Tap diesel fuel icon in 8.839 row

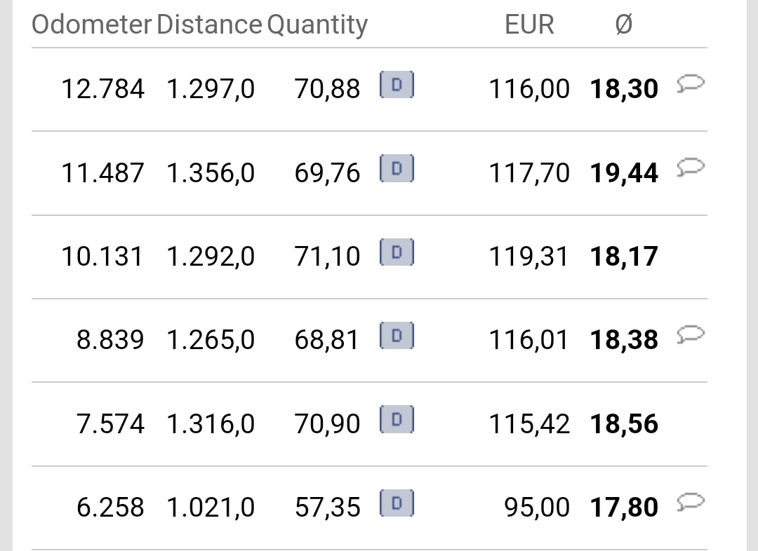coord(397,335)
